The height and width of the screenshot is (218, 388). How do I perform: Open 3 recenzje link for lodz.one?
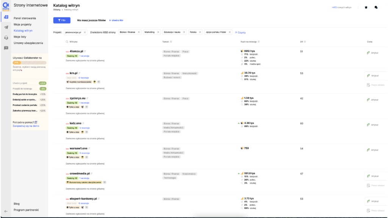click(84, 128)
